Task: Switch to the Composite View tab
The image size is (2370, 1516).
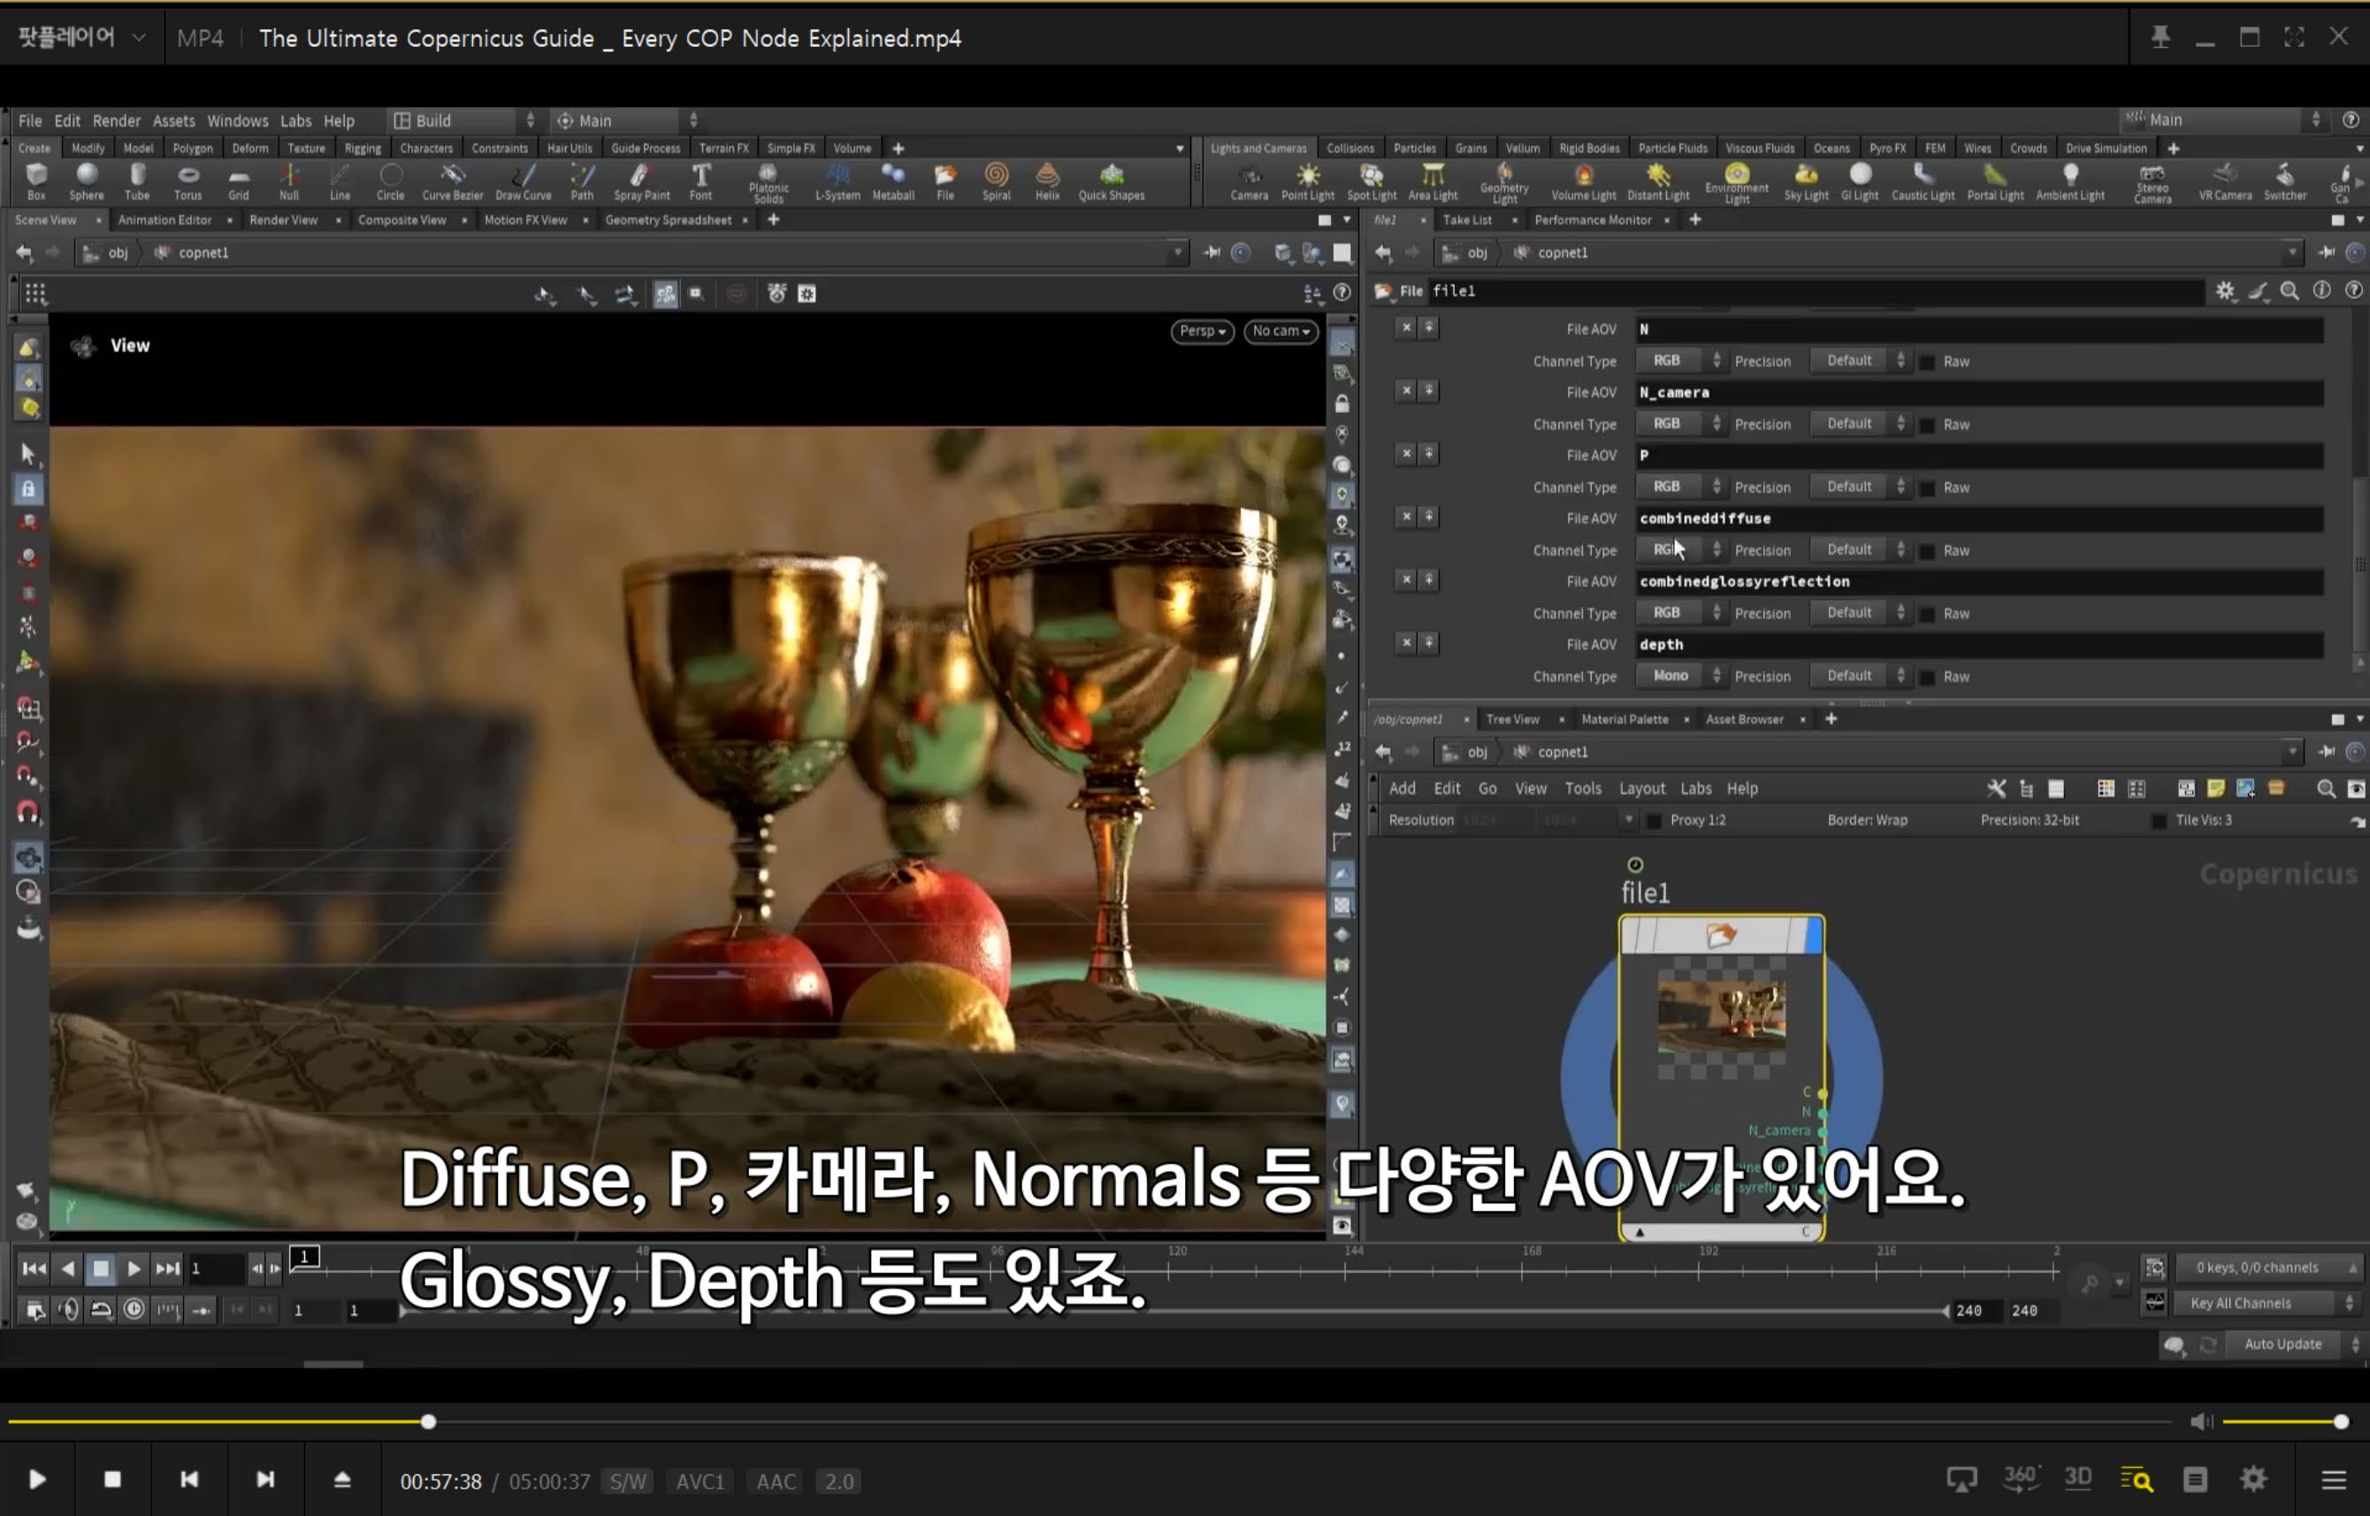Action: click(401, 219)
